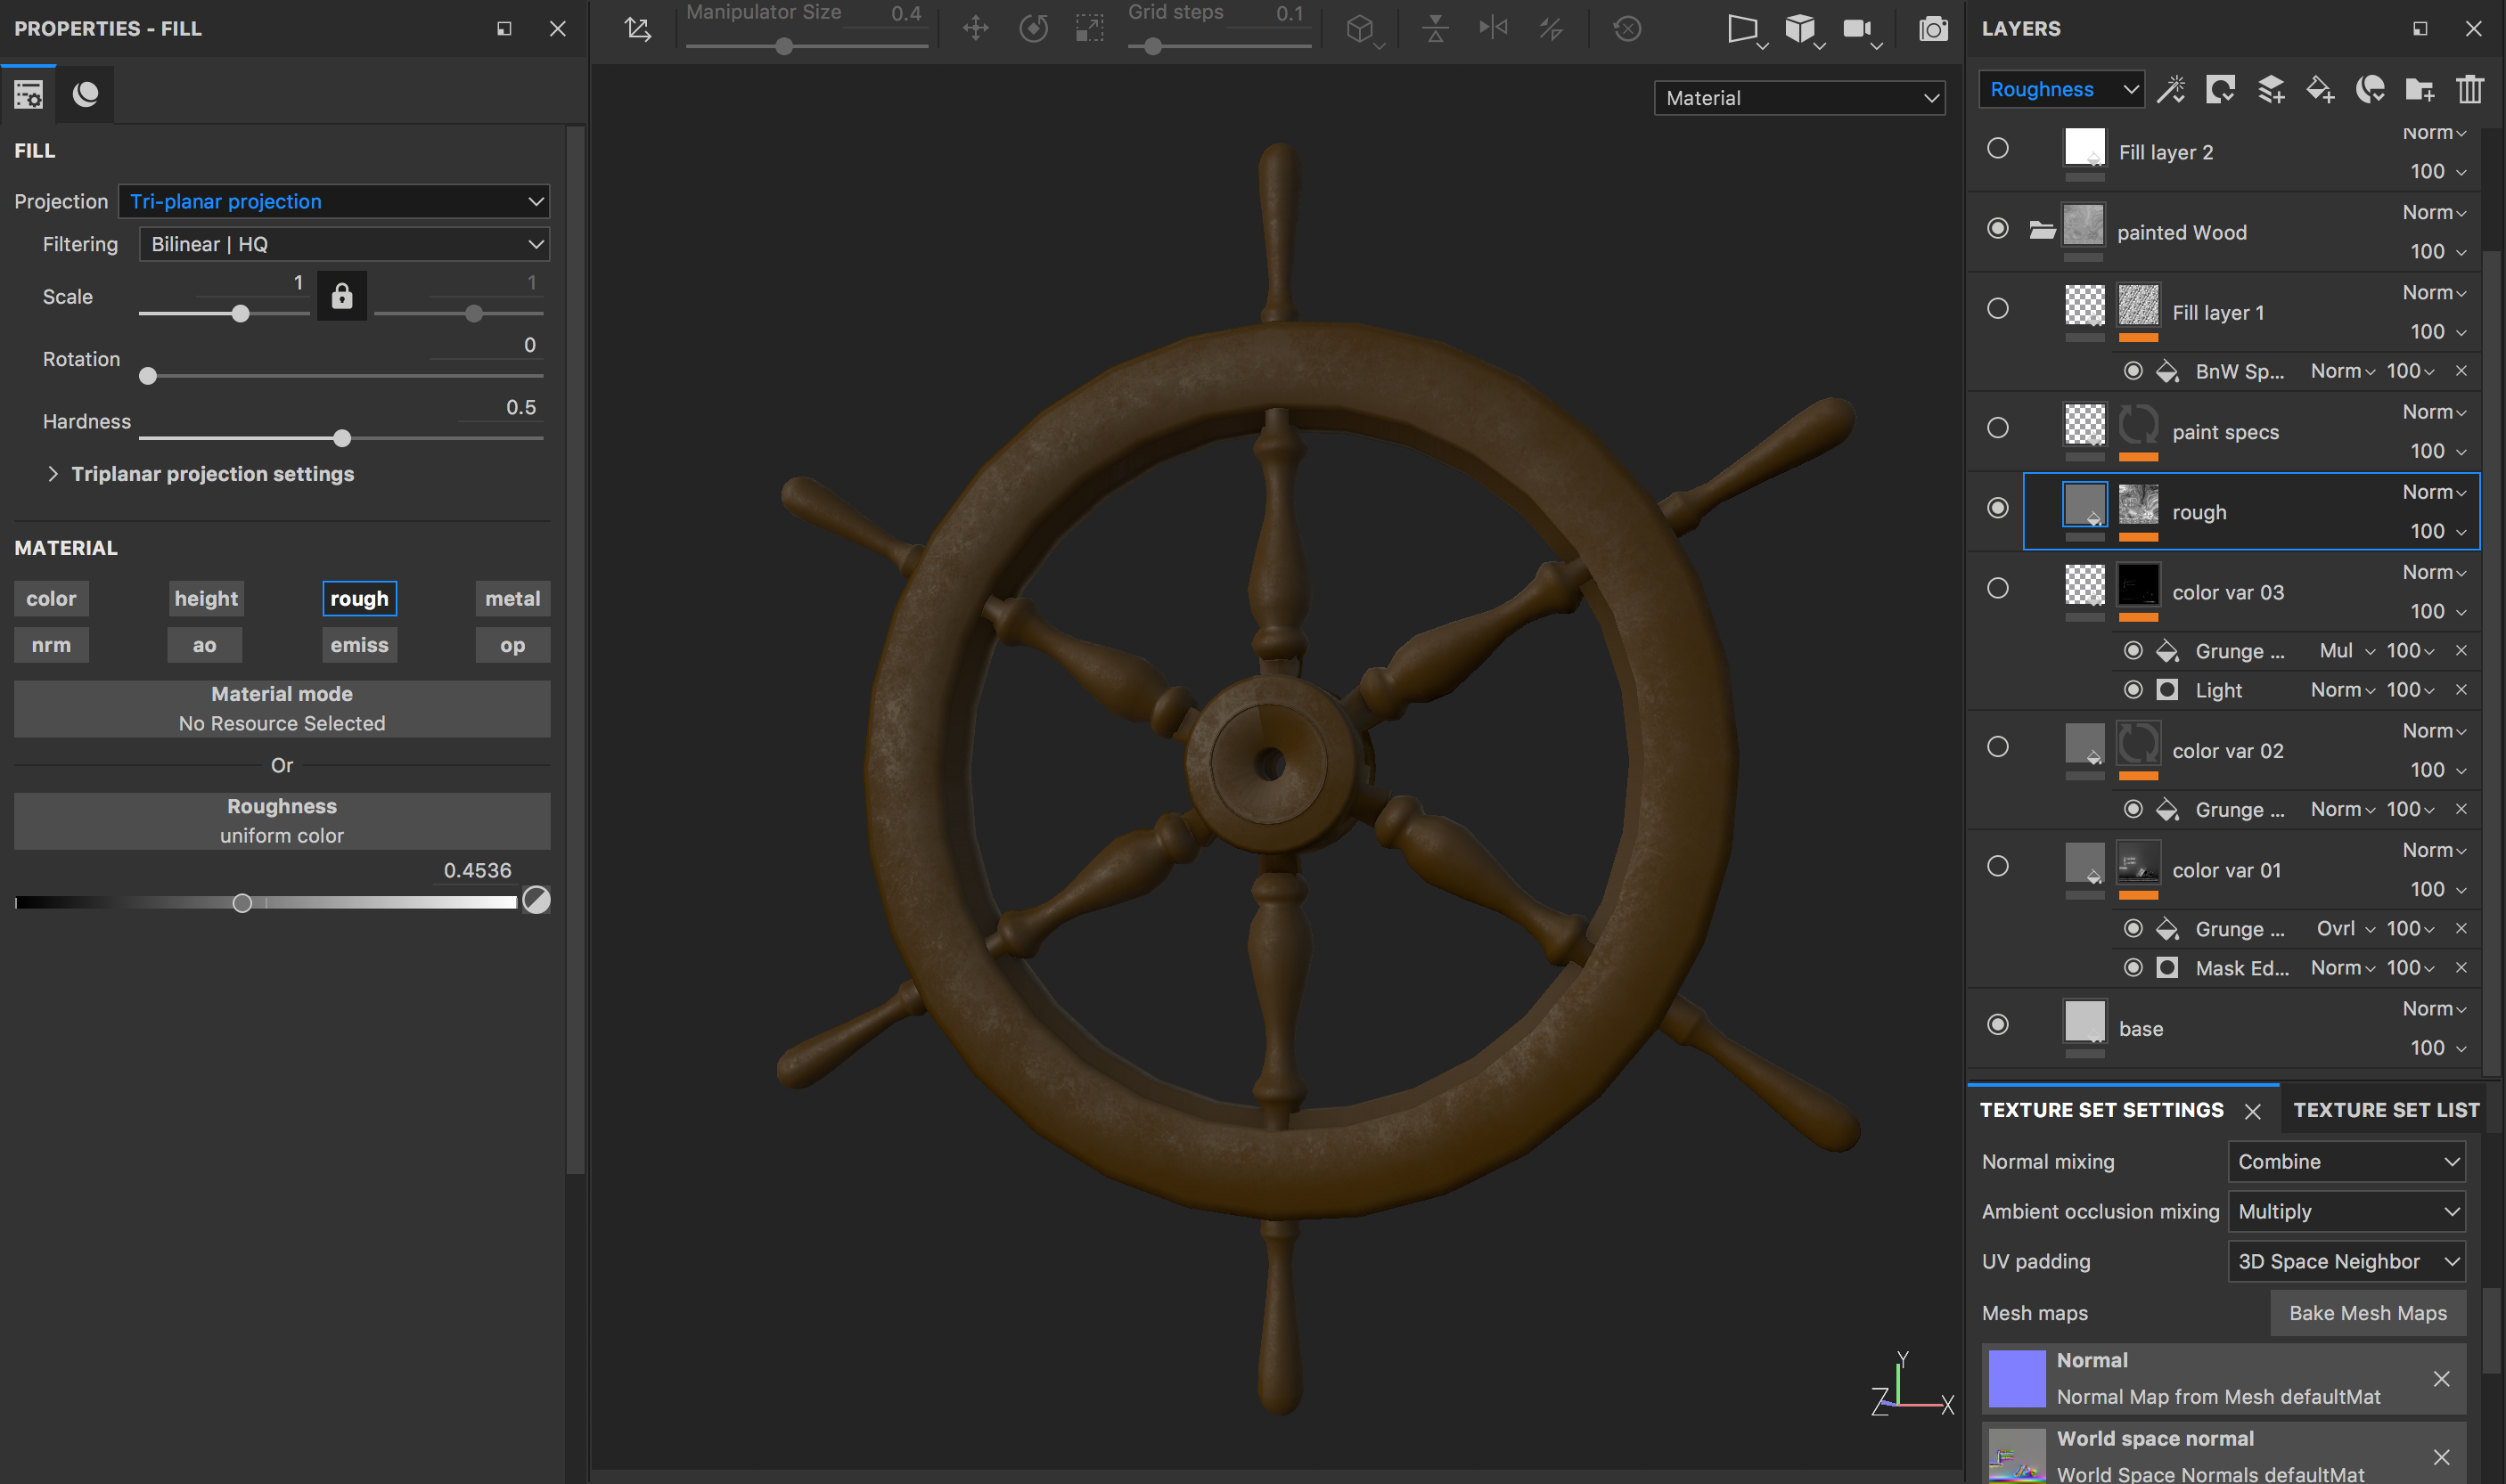Click the rough layer mask thumbnail
Screen dimensions: 2506x1484
2140,511
